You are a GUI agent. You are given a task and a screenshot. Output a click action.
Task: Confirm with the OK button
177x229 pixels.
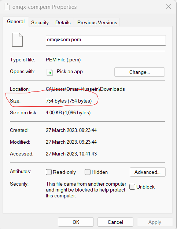[76, 222]
